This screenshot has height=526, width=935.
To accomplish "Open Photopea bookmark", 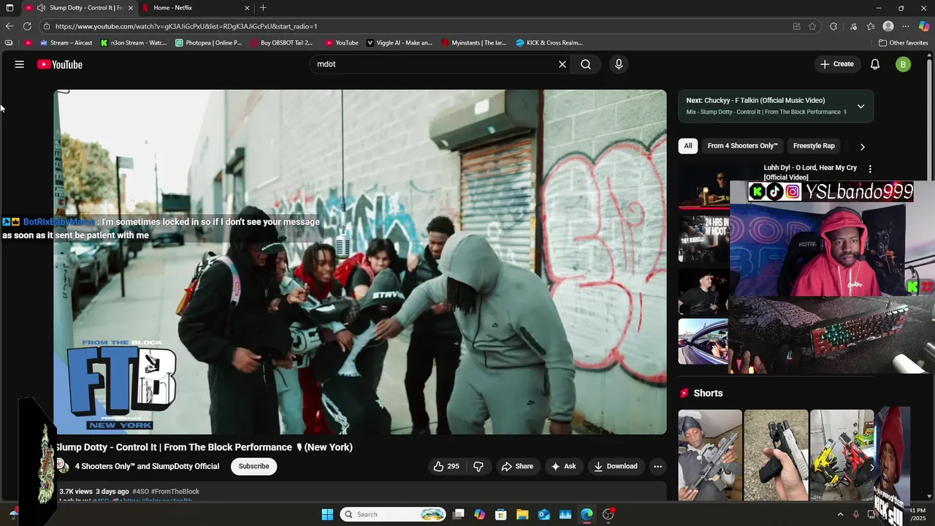I will coord(209,42).
